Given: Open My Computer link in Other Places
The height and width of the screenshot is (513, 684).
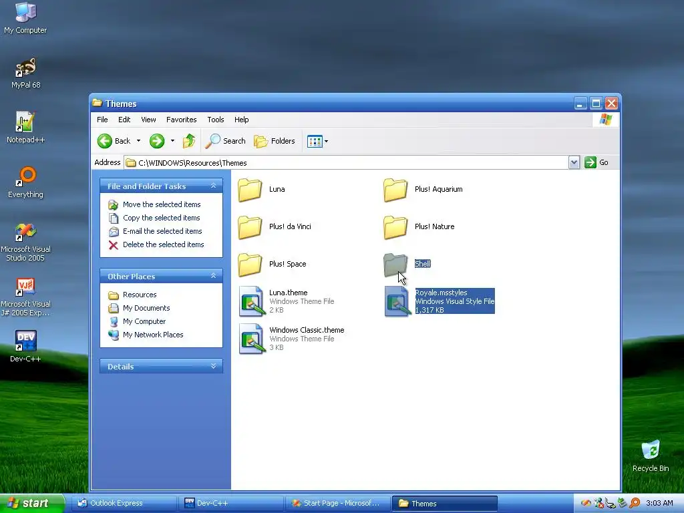Looking at the screenshot, I should [x=144, y=321].
